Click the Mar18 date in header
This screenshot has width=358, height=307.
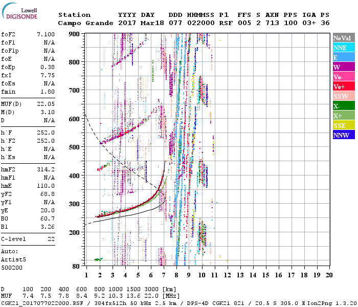152,23
